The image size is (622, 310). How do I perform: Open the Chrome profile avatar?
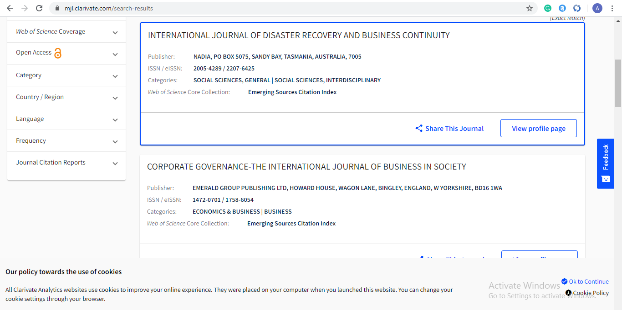(597, 8)
